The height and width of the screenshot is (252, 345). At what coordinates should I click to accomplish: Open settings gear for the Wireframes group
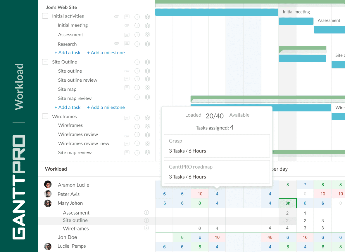[147, 118]
